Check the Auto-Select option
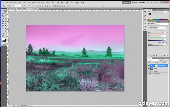This screenshot has width=170, height=107. point(8,6)
